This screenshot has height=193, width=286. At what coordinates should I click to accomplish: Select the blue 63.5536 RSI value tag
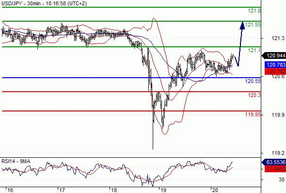[x=274, y=162]
